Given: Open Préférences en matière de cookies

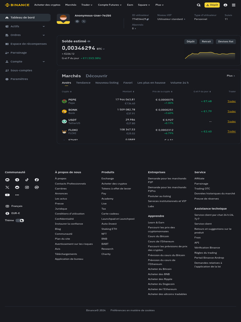Looking at the screenshot, I should click(x=133, y=310).
